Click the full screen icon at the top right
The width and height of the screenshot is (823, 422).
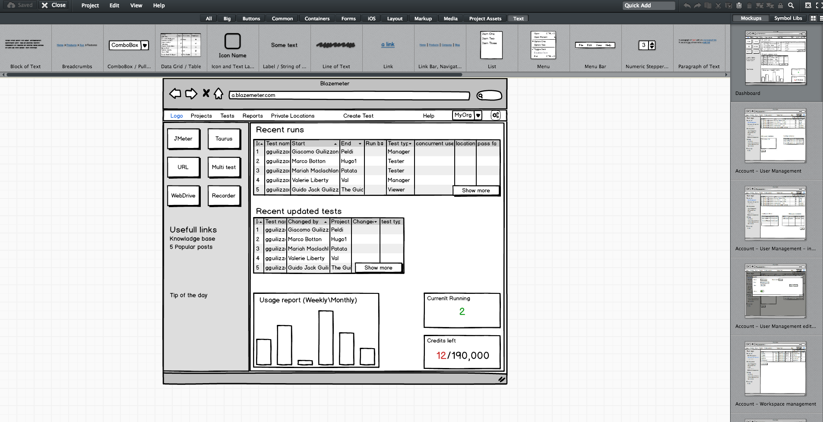[x=818, y=5]
